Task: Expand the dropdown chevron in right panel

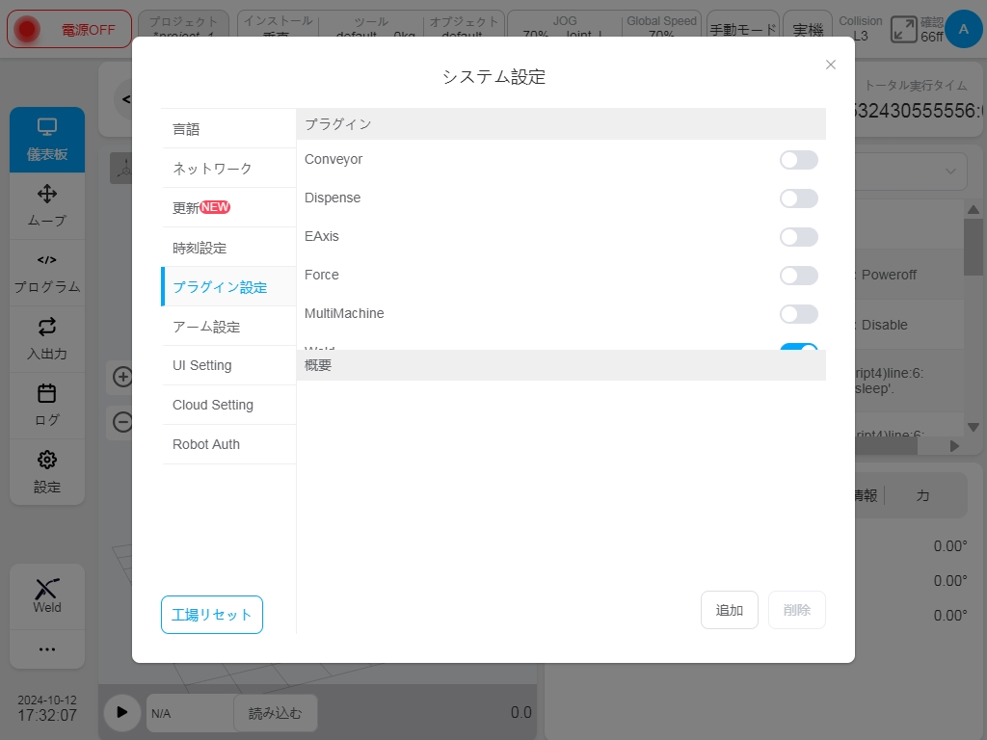Action: click(x=950, y=172)
